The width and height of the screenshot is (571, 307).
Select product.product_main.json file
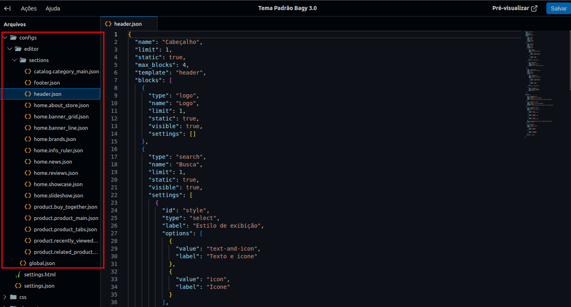tap(66, 218)
